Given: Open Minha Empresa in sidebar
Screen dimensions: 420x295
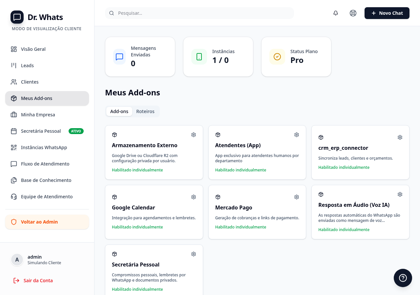Looking at the screenshot, I should [x=47, y=115].
